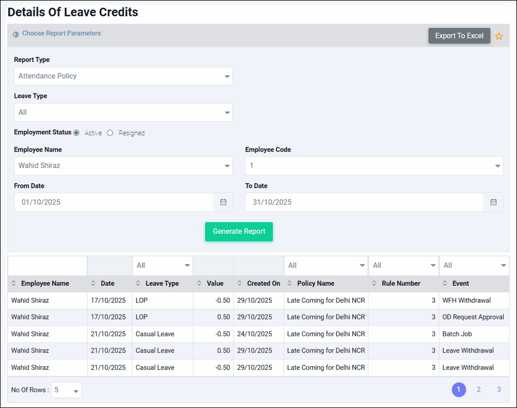Change the No Of Rows selector
Screen dimensions: 517x408
click(x=66, y=390)
